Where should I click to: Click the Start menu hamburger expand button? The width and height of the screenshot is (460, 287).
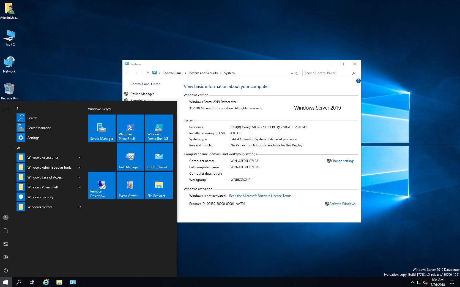[x=6, y=109]
